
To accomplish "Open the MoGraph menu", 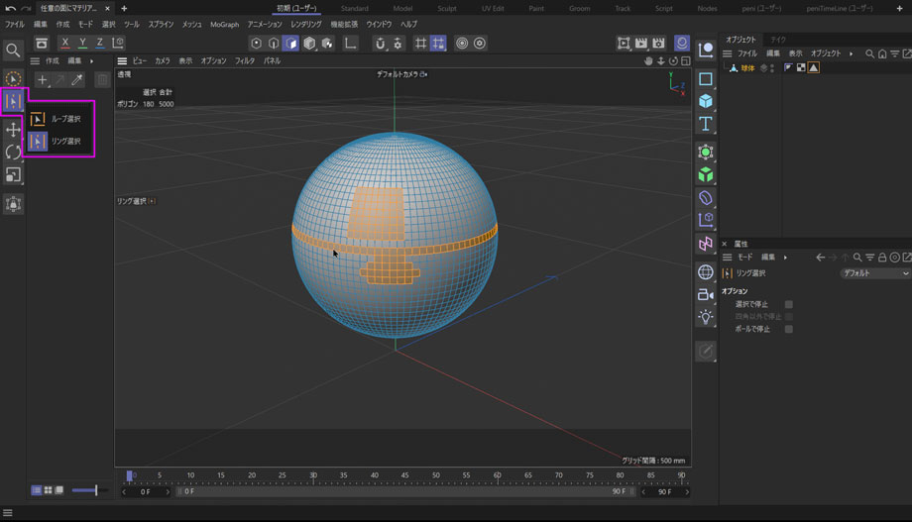I will 224,24.
